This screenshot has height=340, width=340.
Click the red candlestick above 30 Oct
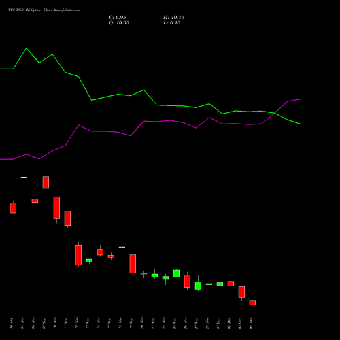pyautogui.click(x=13, y=208)
